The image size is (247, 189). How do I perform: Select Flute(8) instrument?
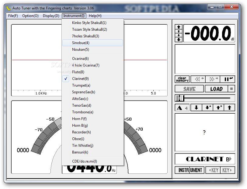tap(92, 72)
